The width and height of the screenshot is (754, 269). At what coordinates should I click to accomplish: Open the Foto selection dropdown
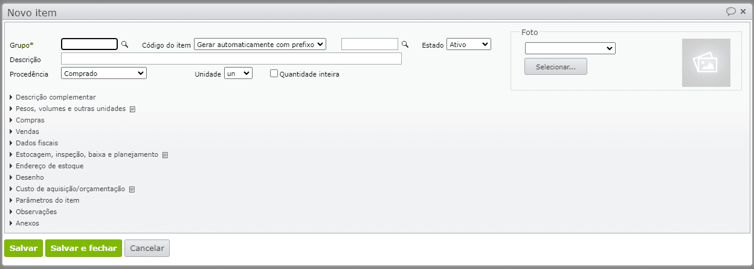(570, 48)
